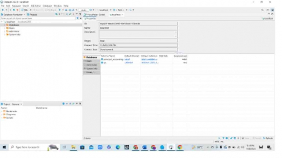This screenshot has height=158, width=282.
Task: Click the object name filter input field
Action: tap(38, 18)
